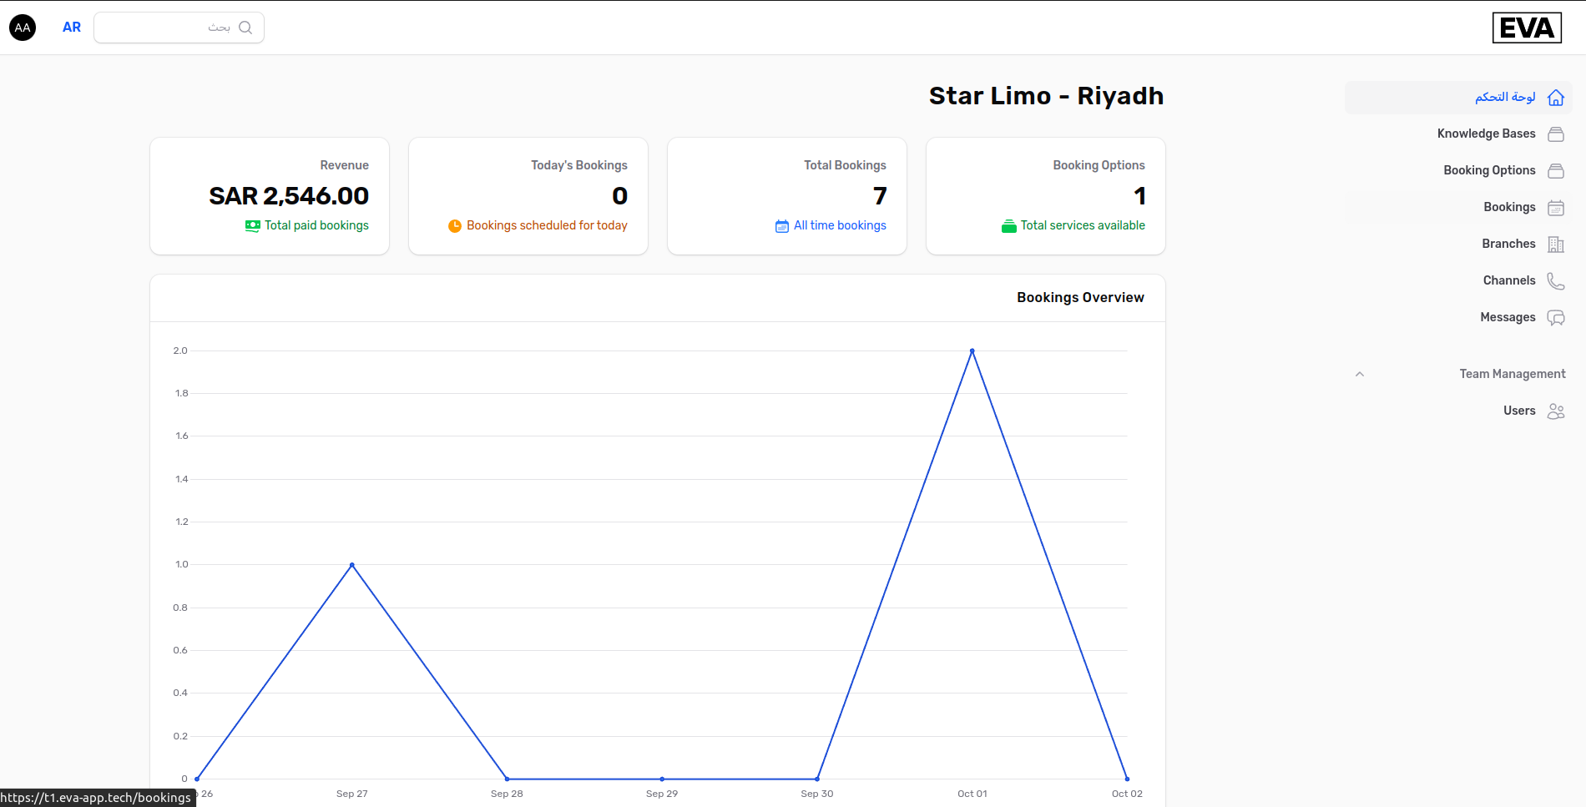Click the EVA logo
Image resolution: width=1586 pixels, height=807 pixels.
(1526, 28)
